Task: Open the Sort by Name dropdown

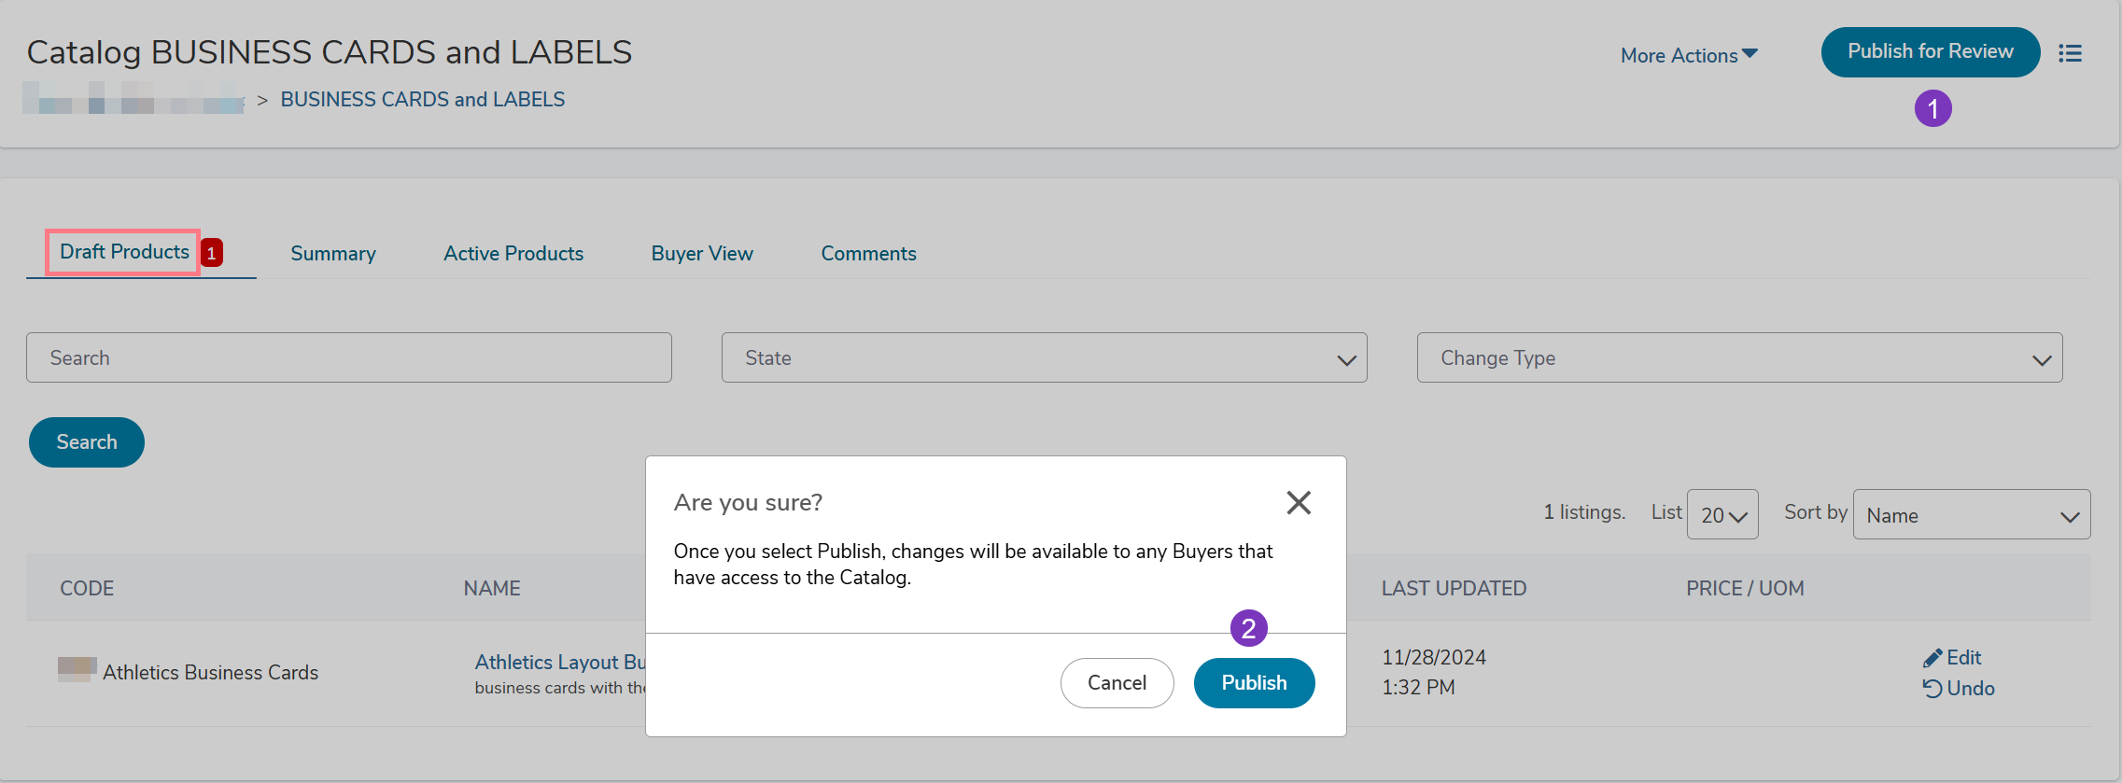Action: [x=1971, y=515]
